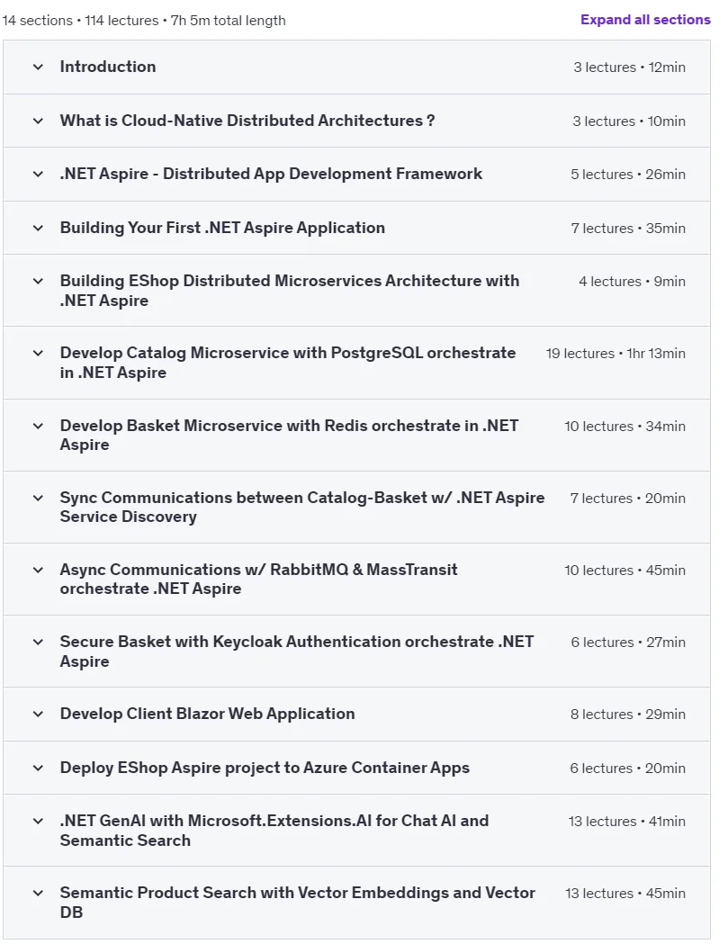Expand the Introduction section chevron
Viewport: 719px width, 944px height.
(38, 67)
